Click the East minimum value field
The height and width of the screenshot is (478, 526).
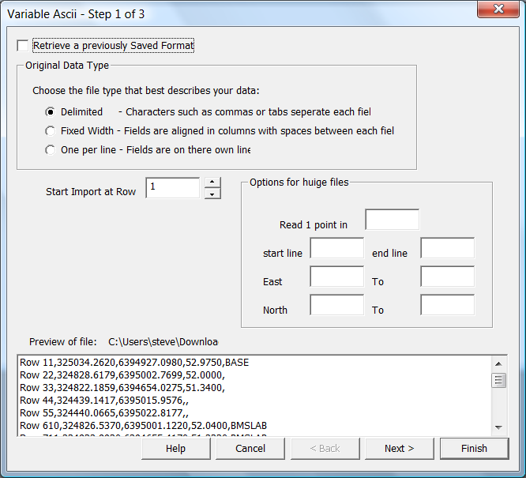(x=336, y=277)
